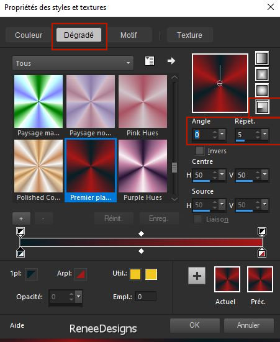Select the rectangular gradient style icon
Viewport: 280px width, 342px height.
[x=261, y=74]
